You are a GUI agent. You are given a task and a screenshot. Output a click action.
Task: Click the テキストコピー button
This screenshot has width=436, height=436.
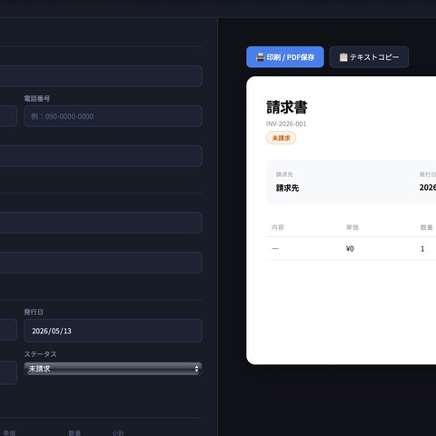point(369,57)
